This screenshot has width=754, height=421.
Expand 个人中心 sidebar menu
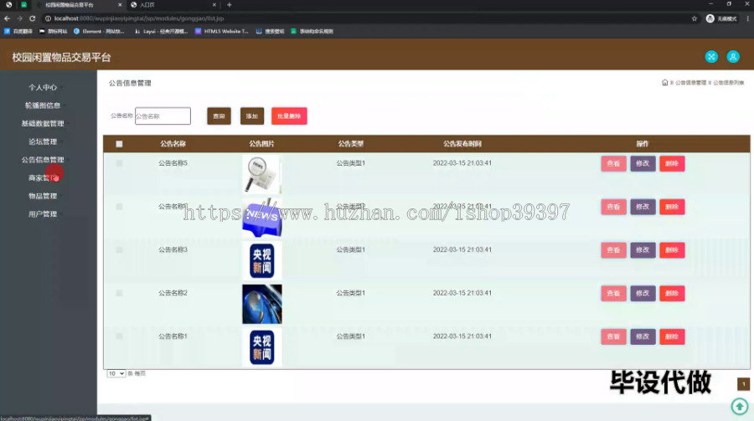click(x=43, y=88)
